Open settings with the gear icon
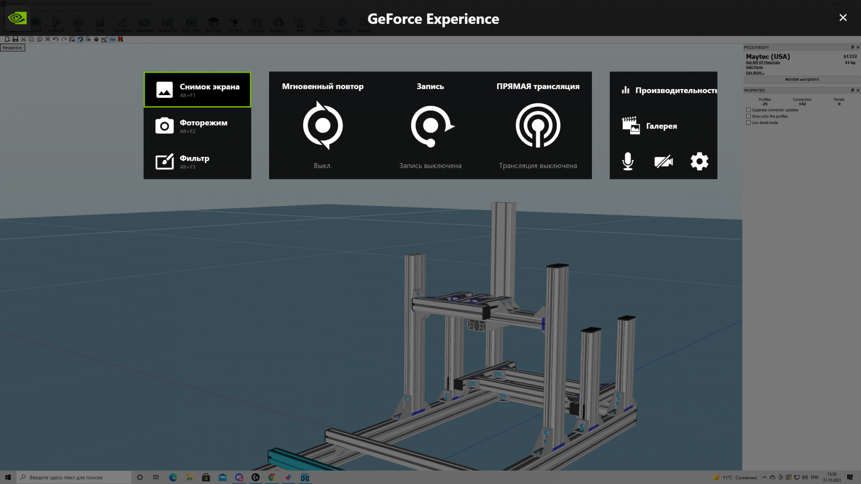 [x=699, y=161]
